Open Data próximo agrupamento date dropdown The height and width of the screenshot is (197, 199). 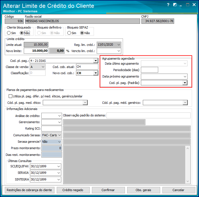click(185, 76)
